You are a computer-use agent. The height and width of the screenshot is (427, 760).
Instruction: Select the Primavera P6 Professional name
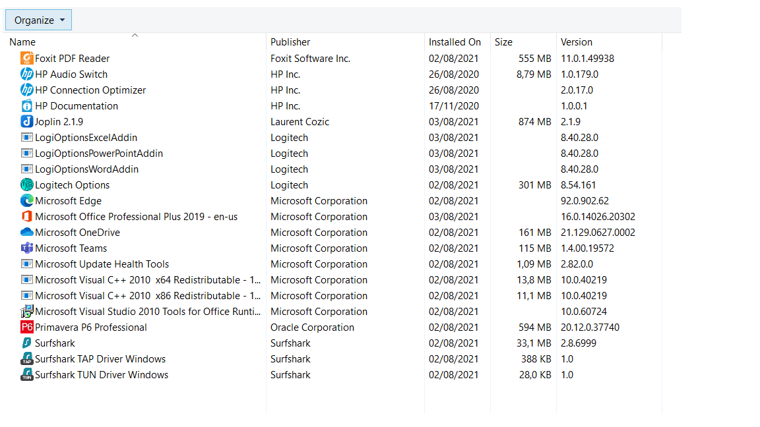[x=90, y=327]
